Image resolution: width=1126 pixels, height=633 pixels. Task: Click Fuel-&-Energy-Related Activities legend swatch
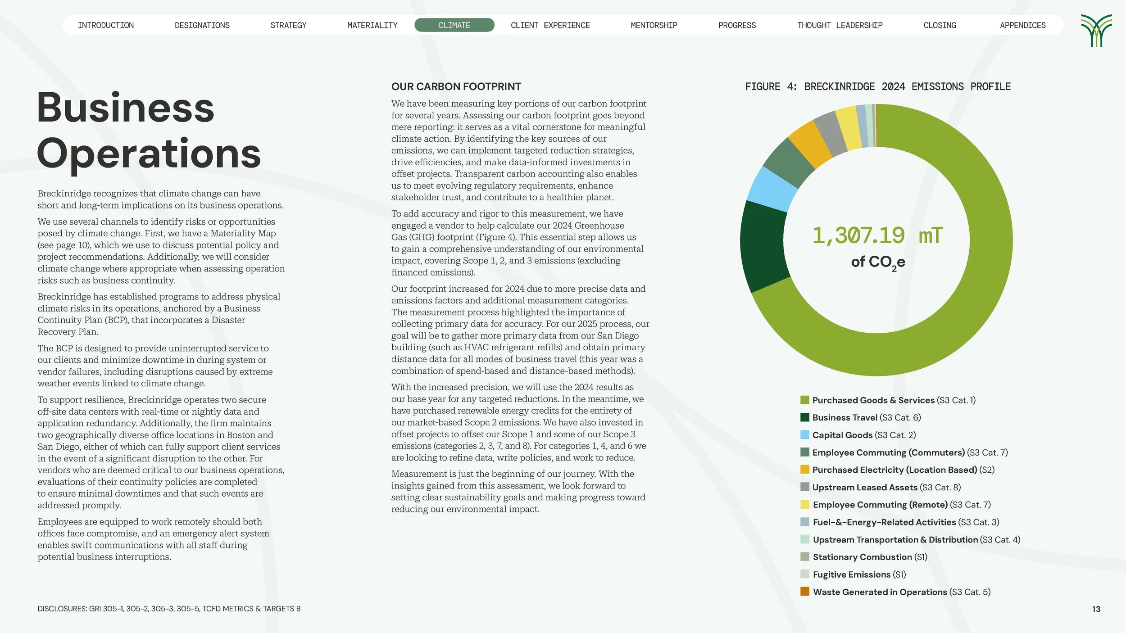pyautogui.click(x=805, y=522)
